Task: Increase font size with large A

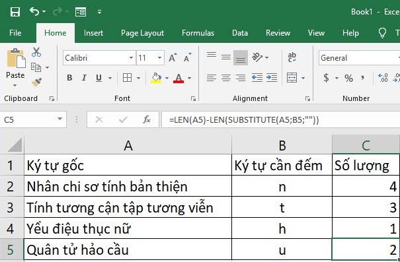Action: click(173, 58)
